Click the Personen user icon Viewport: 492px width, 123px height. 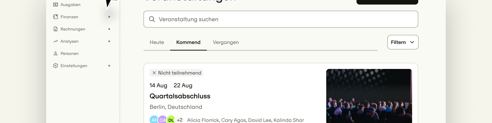pyautogui.click(x=55, y=54)
